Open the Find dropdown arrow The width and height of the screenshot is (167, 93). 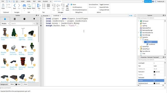24,10
